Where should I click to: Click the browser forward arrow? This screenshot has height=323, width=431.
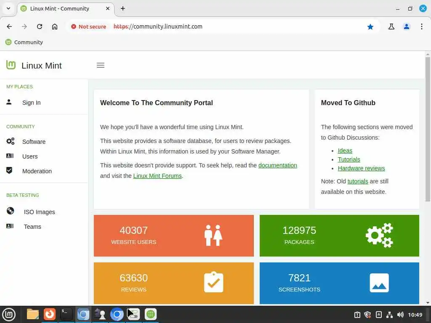coord(24,26)
